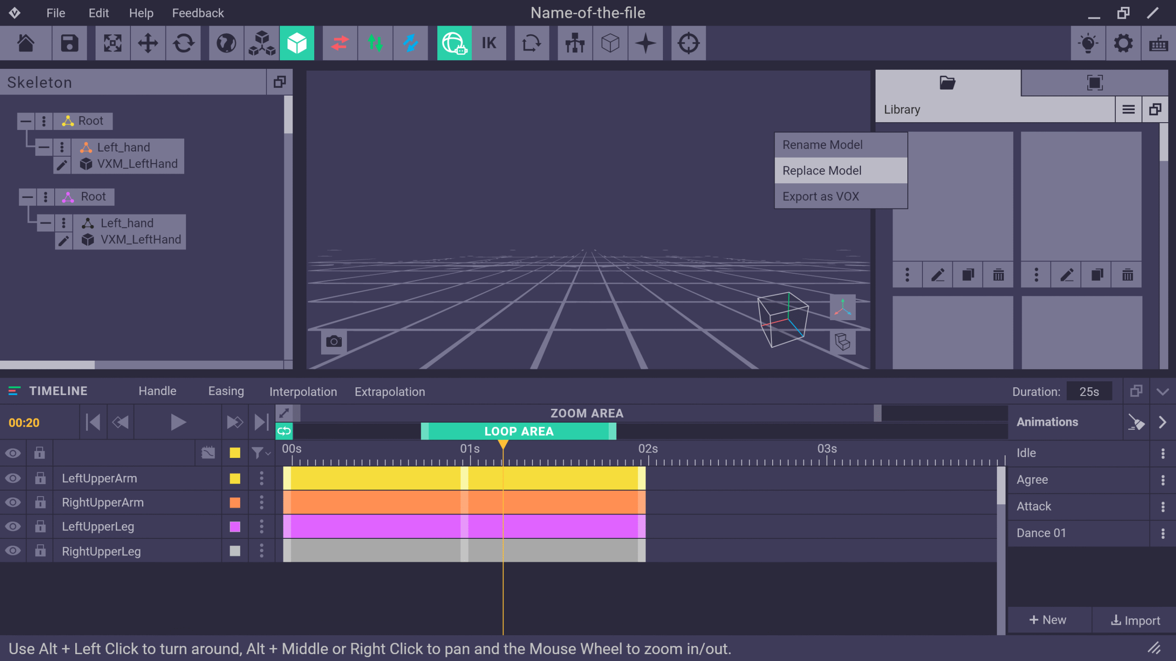Save the current project
1176x661 pixels.
69,43
